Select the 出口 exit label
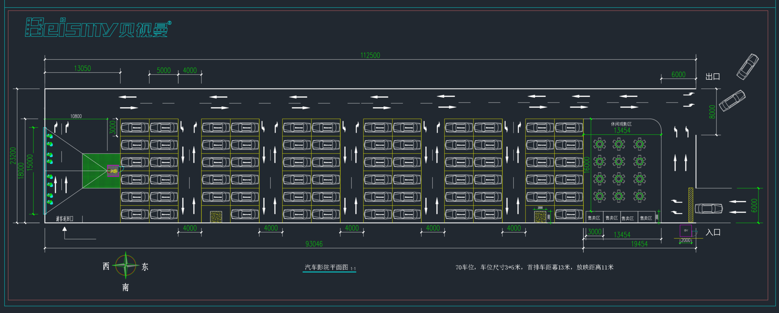Image resolution: width=779 pixels, height=313 pixels. 713,77
